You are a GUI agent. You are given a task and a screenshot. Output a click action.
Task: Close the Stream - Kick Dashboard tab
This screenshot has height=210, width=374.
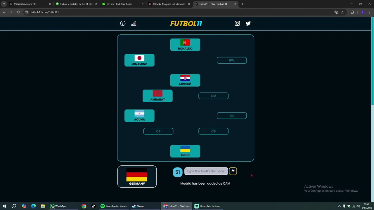(143, 4)
